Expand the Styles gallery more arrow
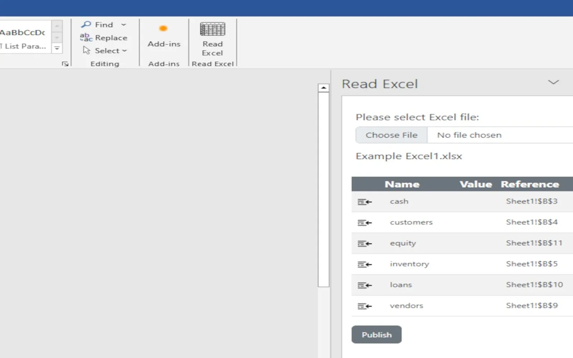Viewport: 573px width, 358px height. click(x=57, y=48)
